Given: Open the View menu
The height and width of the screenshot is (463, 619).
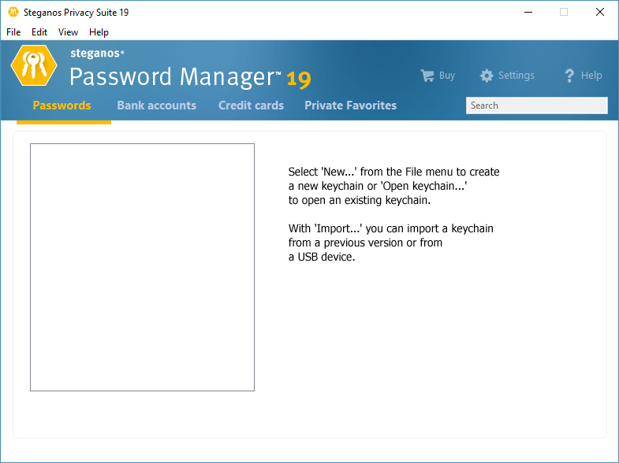Looking at the screenshot, I should 68,32.
